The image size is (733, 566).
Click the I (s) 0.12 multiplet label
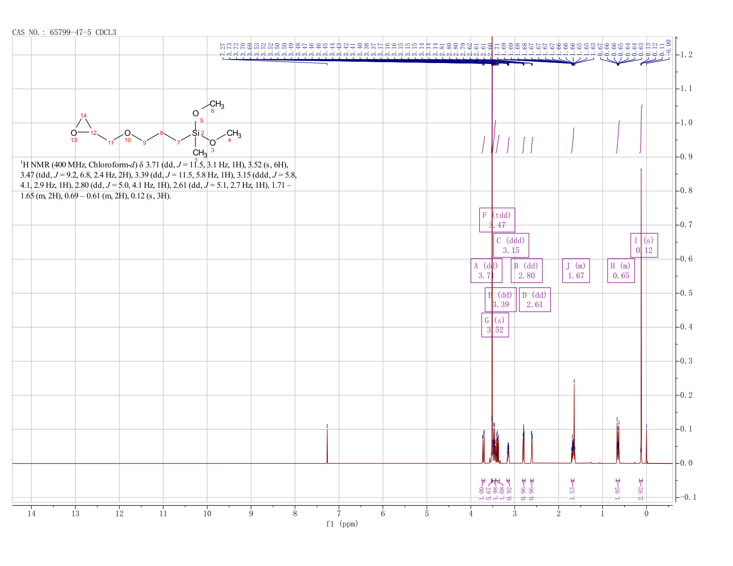click(644, 245)
